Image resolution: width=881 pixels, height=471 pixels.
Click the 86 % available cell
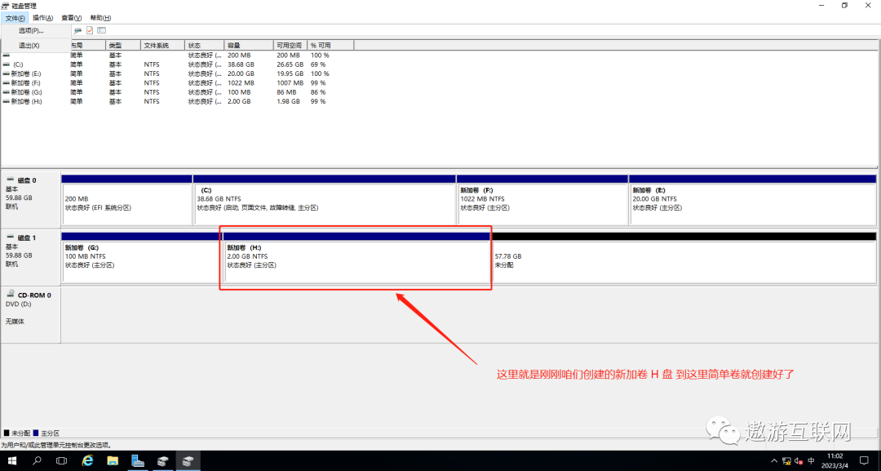pyautogui.click(x=318, y=92)
